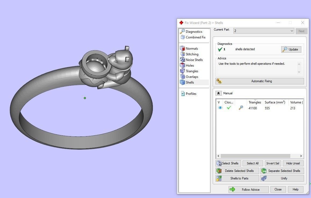Viewport: 311px width, 198px height.
Task: Click the Clos... column header
Action: pos(229,102)
